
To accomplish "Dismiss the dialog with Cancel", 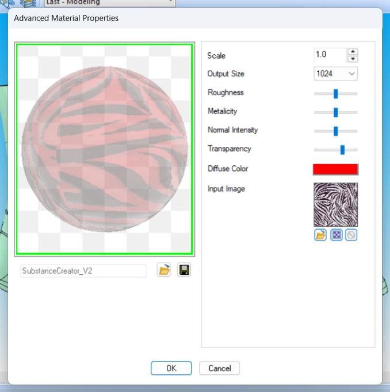I will tap(219, 368).
